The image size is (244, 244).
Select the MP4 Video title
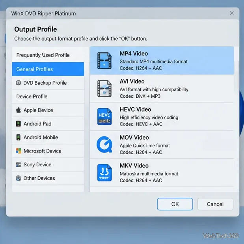coord(134,54)
